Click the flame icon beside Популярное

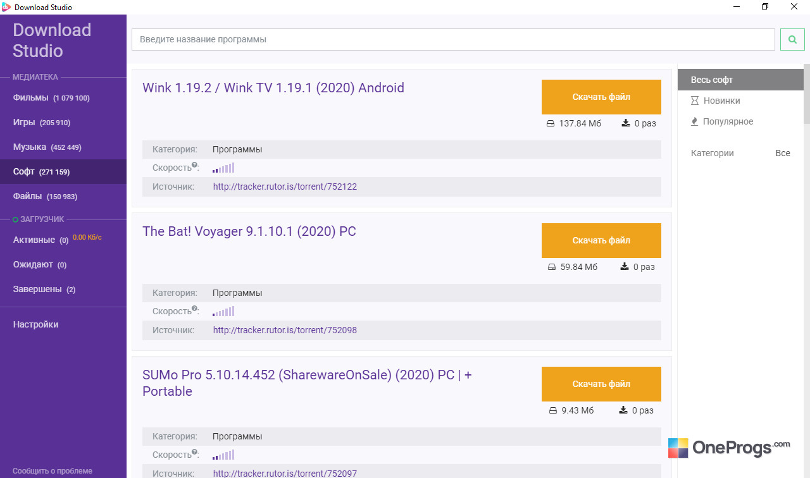click(695, 121)
